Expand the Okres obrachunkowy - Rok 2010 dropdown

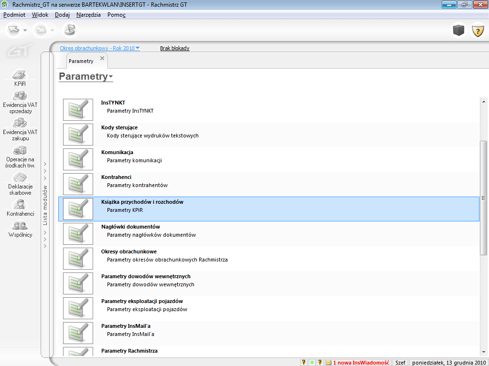point(138,48)
